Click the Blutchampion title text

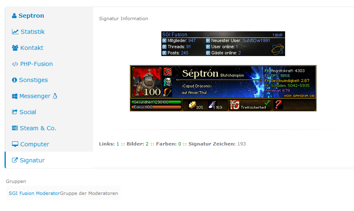click(232, 75)
